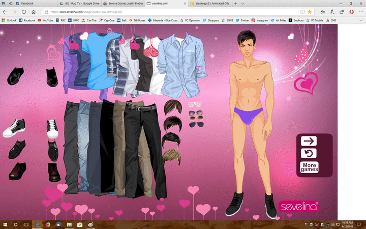Image resolution: width=366 pixels, height=229 pixels.
Task: Select the glossy black dress shoe, right
Action: [52, 77]
